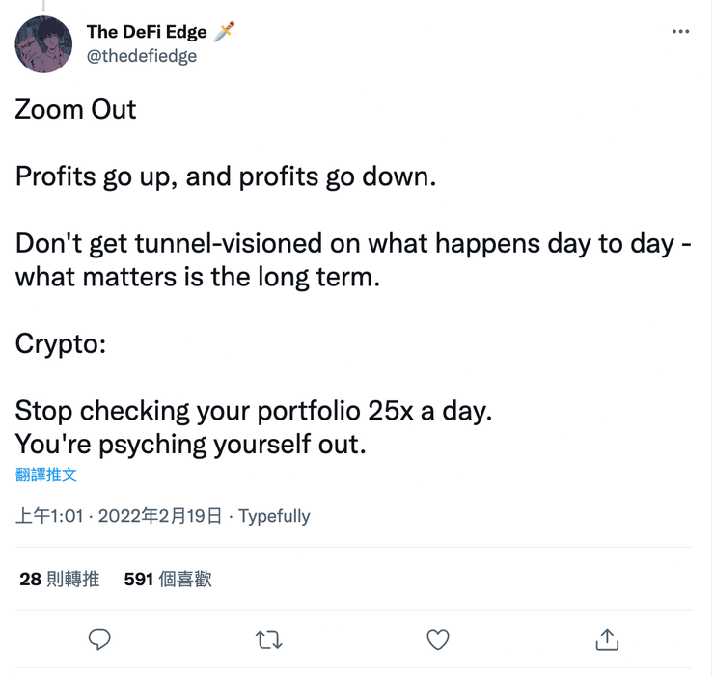Image resolution: width=714 pixels, height=677 pixels.
Task: Open the three-dot more options menu
Action: click(x=680, y=32)
